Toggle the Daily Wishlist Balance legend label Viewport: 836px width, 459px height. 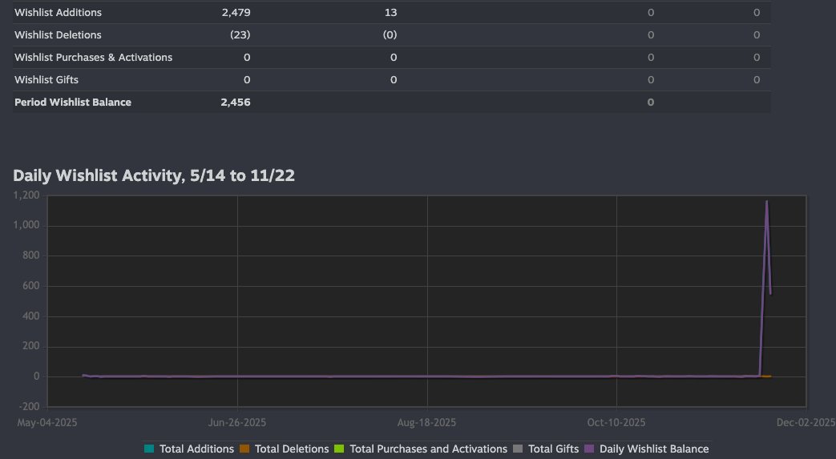coord(654,449)
